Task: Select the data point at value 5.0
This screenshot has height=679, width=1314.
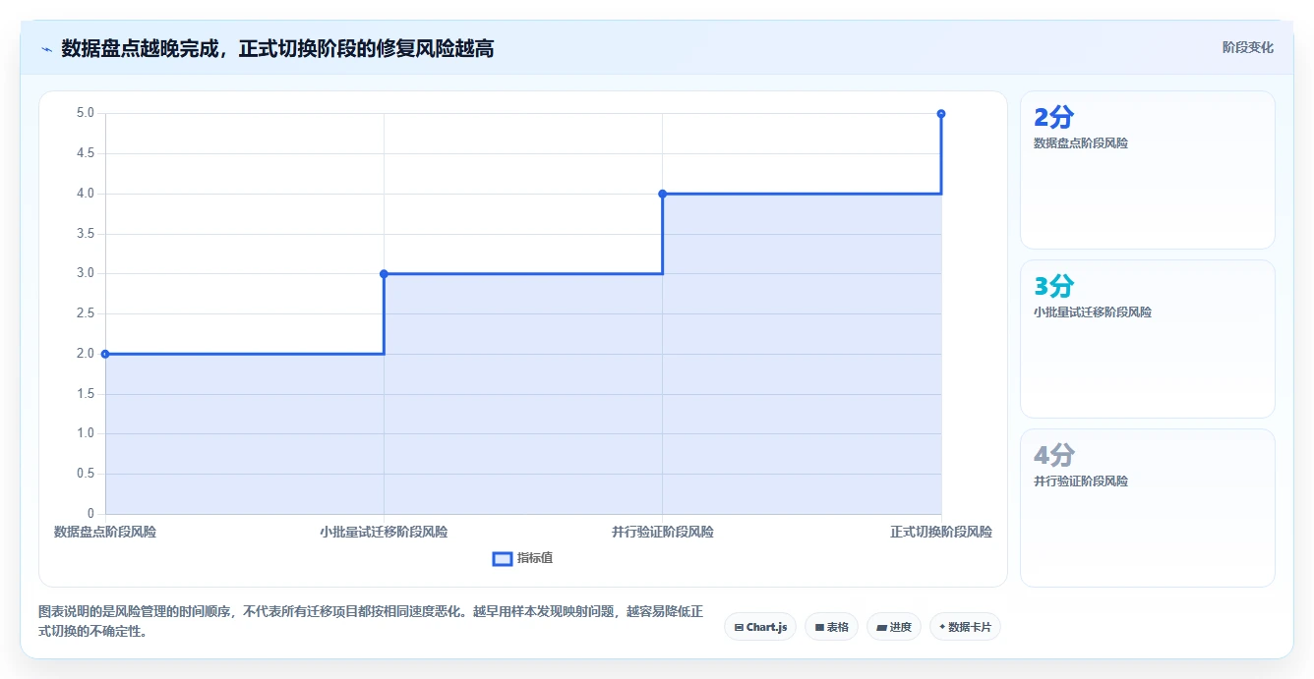Action: [941, 114]
